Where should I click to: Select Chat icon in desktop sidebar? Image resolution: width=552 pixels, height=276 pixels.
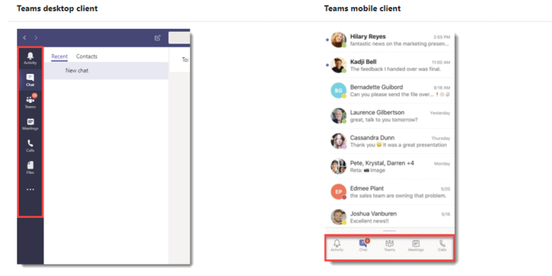tap(30, 80)
